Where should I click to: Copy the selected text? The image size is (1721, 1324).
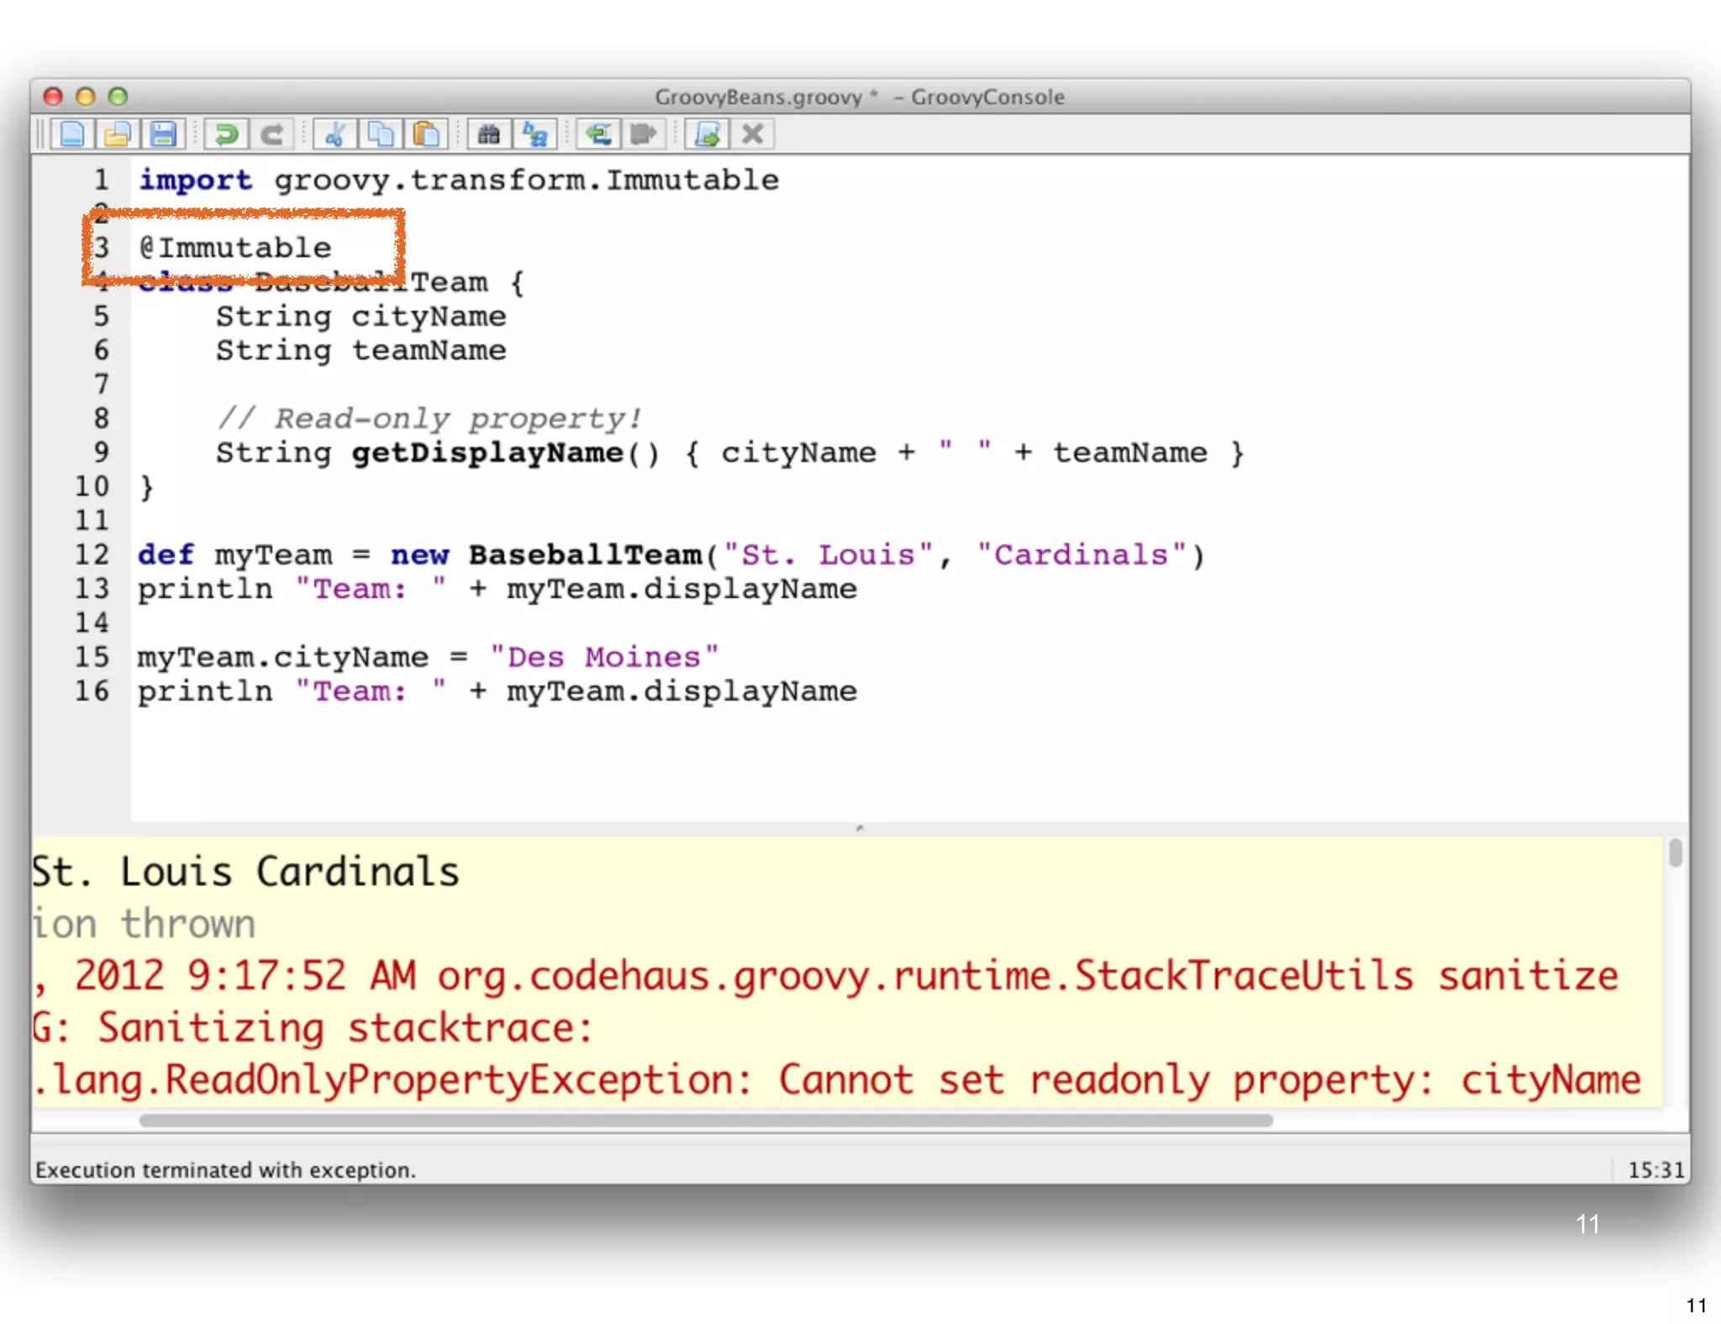coord(381,134)
